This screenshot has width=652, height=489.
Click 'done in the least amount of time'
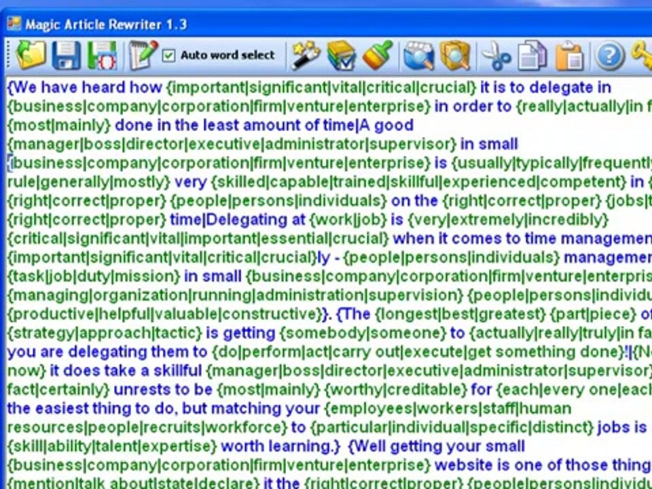click(234, 125)
